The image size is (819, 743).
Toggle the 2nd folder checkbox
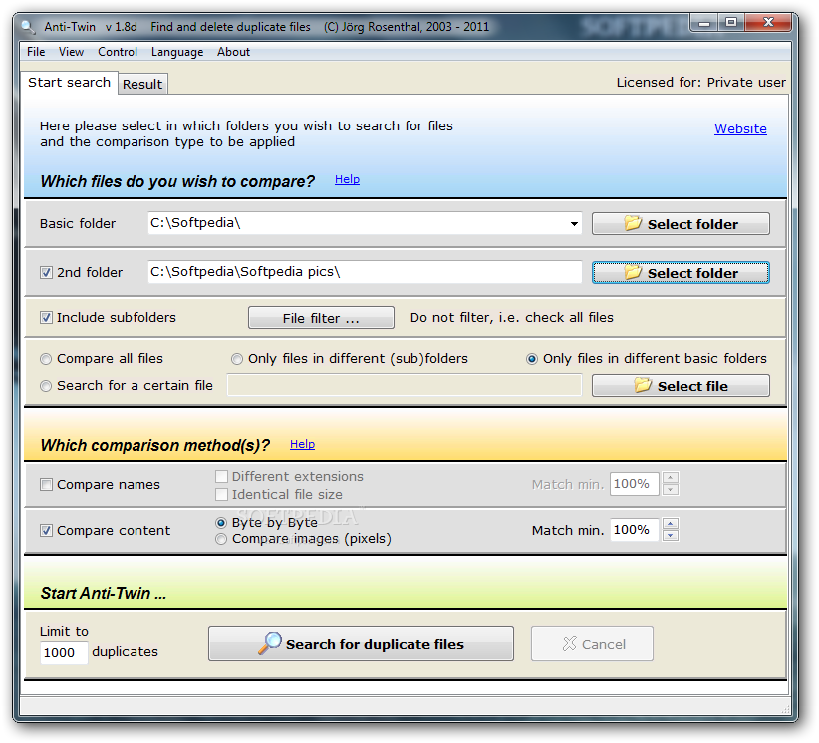click(47, 273)
